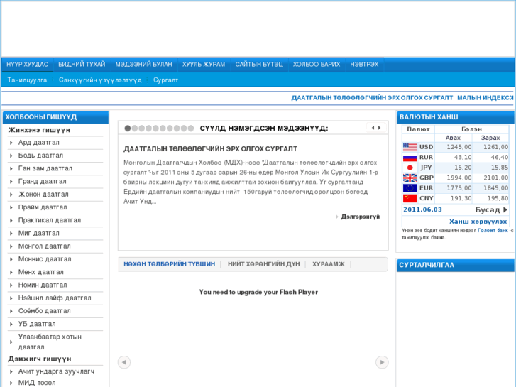Screen dimensions: 516x387
Task: Click ticker link ДААТГАЛЫН ТӨЛӨӨЛӨГЧИЙН ЭРХ ОЛГОХ СУРГАЛТ
Action: [372, 98]
